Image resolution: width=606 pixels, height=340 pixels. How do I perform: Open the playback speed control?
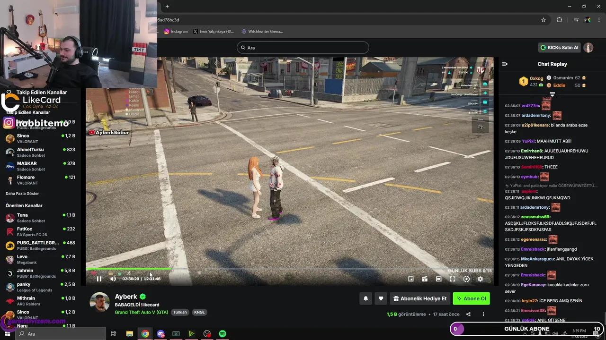[x=466, y=279]
